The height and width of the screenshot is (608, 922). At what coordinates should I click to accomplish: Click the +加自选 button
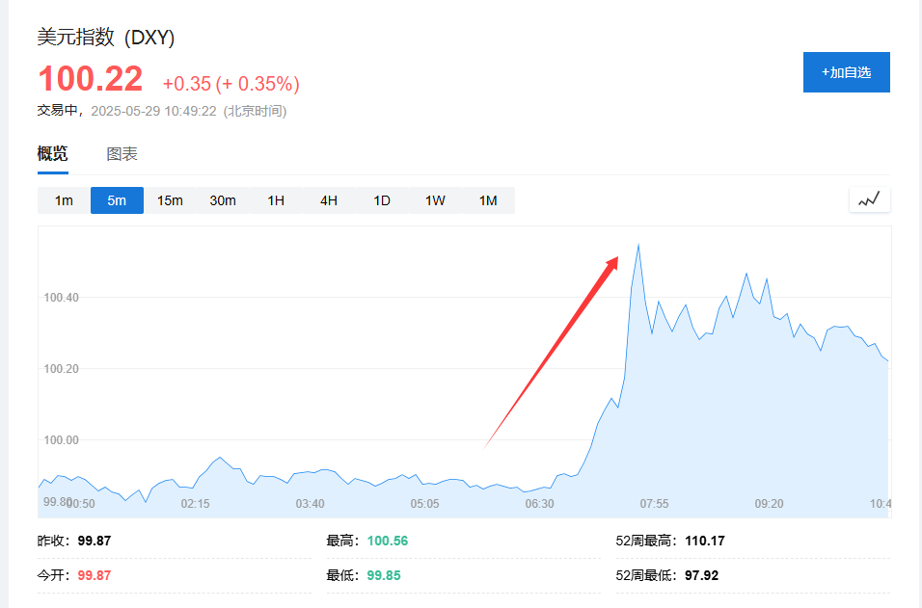click(x=846, y=72)
